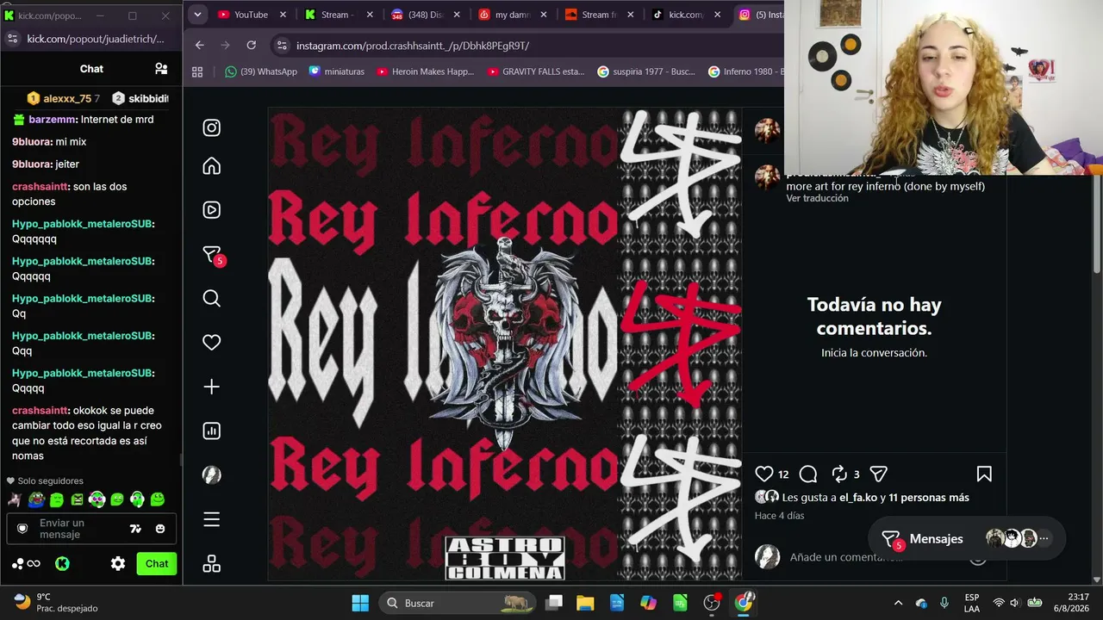Open 'suspiria 1977' bookmark
Image resolution: width=1103 pixels, height=620 pixels.
[646, 71]
